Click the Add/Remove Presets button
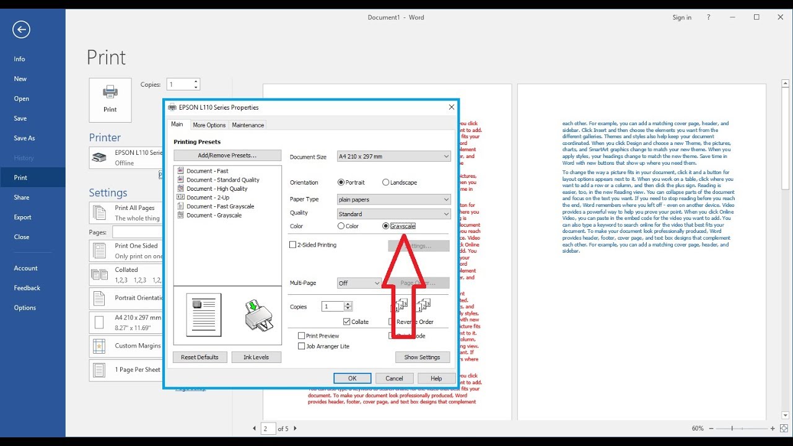The height and width of the screenshot is (446, 793). (227, 155)
